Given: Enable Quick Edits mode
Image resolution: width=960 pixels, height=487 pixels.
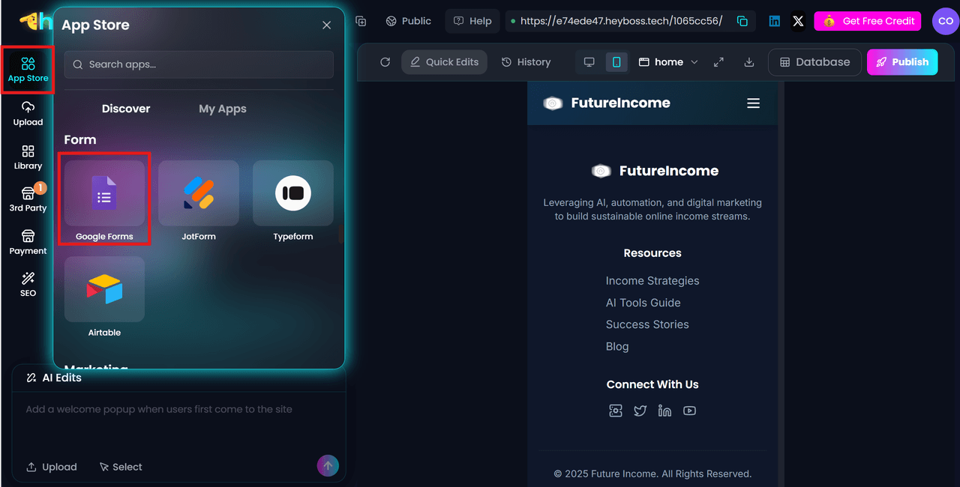Looking at the screenshot, I should coord(444,62).
